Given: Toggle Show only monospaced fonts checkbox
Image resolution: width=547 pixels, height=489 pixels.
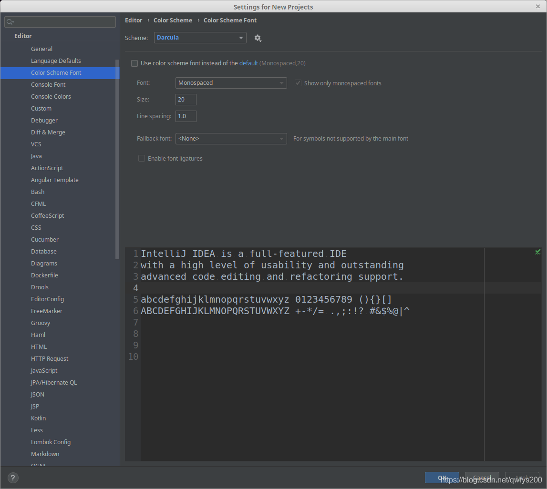Looking at the screenshot, I should click(x=298, y=83).
